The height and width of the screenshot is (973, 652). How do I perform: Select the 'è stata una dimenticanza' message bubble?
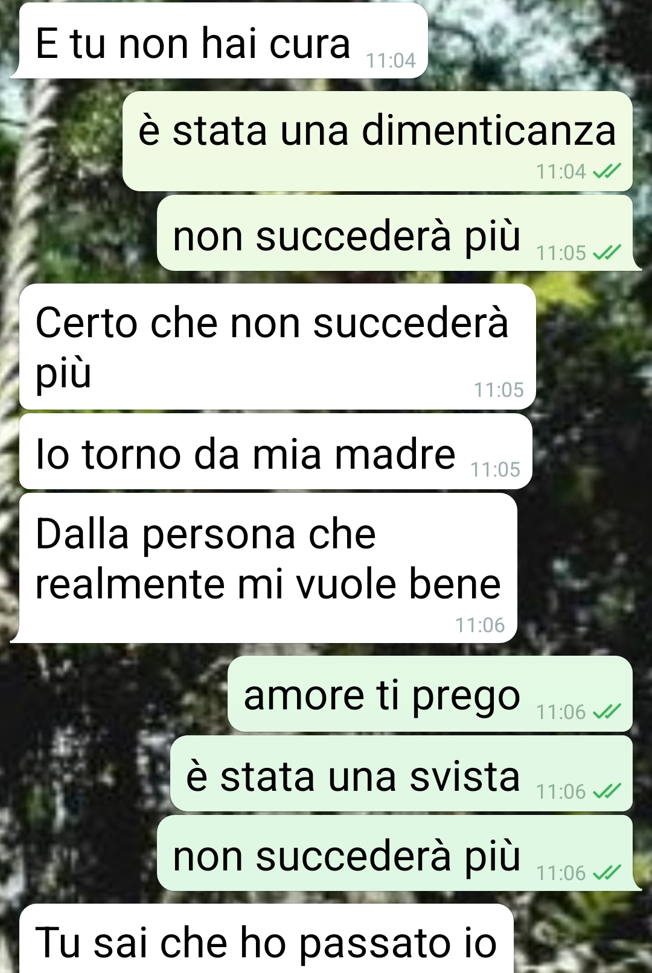(x=377, y=141)
